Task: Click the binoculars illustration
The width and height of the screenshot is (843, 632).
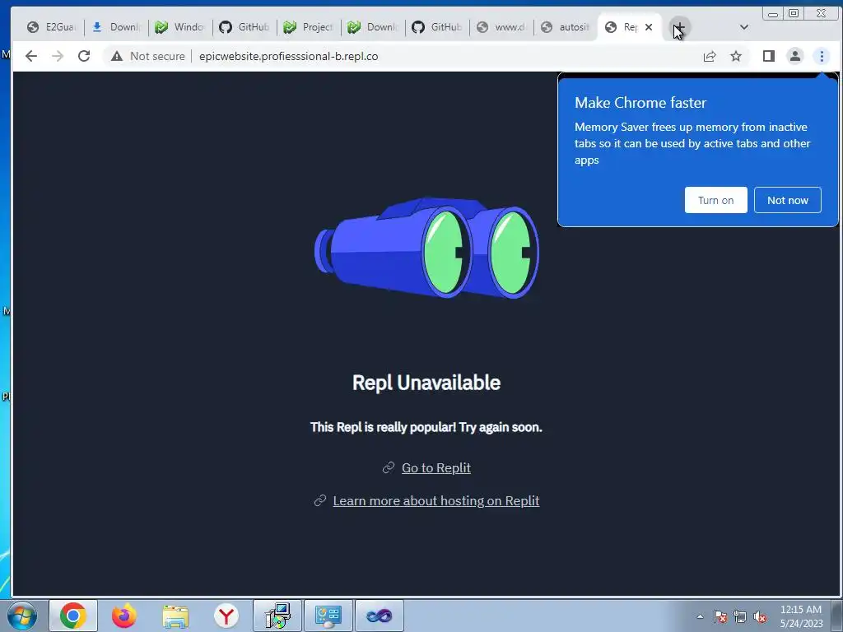Action: (x=427, y=248)
